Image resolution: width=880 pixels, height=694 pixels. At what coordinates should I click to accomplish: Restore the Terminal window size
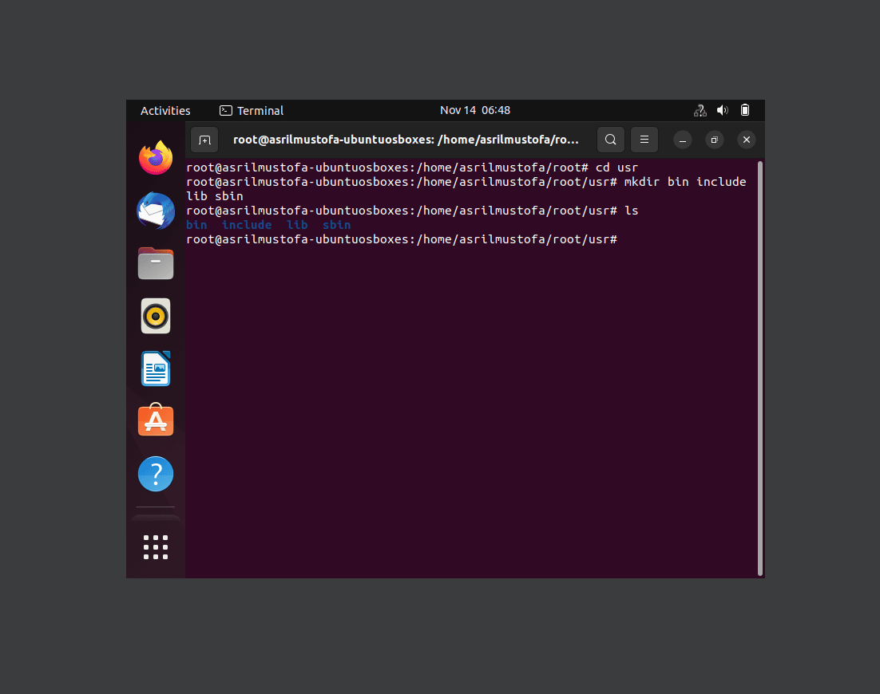click(715, 140)
